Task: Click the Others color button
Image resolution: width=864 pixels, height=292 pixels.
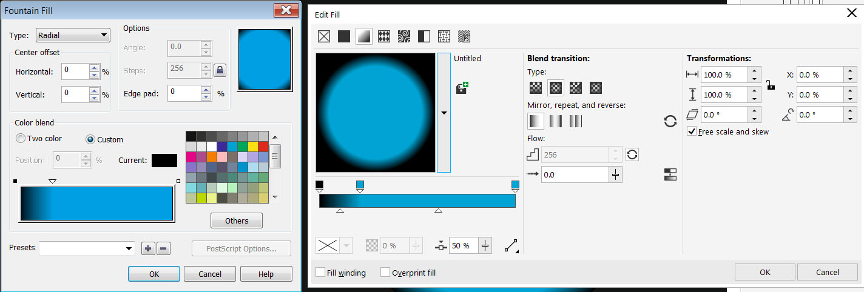Action: (x=237, y=221)
